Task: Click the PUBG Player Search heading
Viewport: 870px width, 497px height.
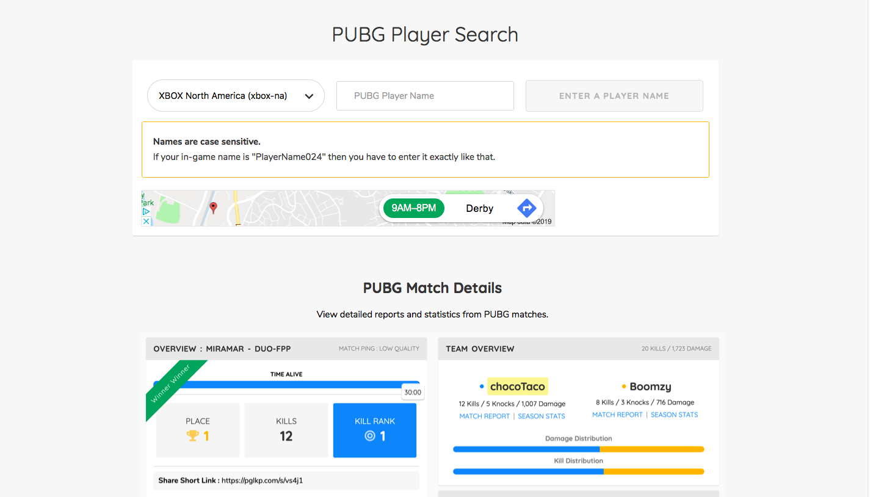Action: pos(425,34)
